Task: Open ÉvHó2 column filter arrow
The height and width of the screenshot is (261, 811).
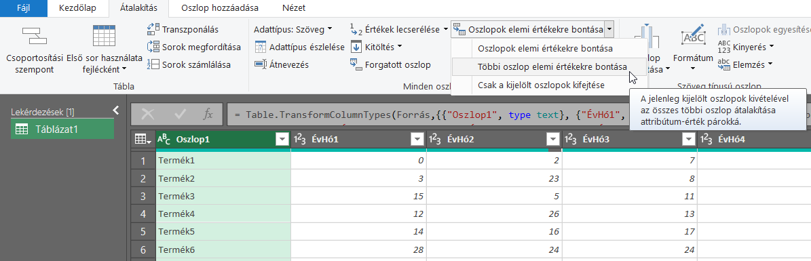Action: click(x=553, y=139)
